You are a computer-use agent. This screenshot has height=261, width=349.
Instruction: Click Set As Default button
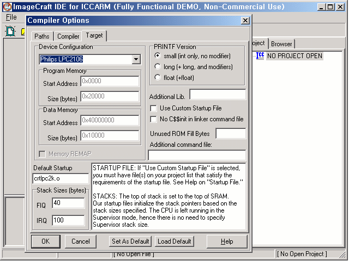pos(130,241)
